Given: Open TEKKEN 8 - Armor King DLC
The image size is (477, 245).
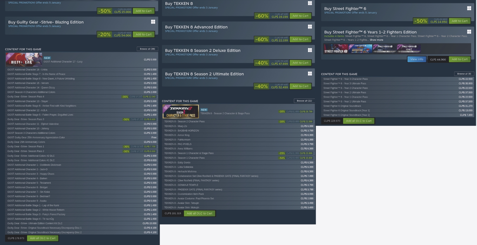Looking at the screenshot, I should point(238,135).
